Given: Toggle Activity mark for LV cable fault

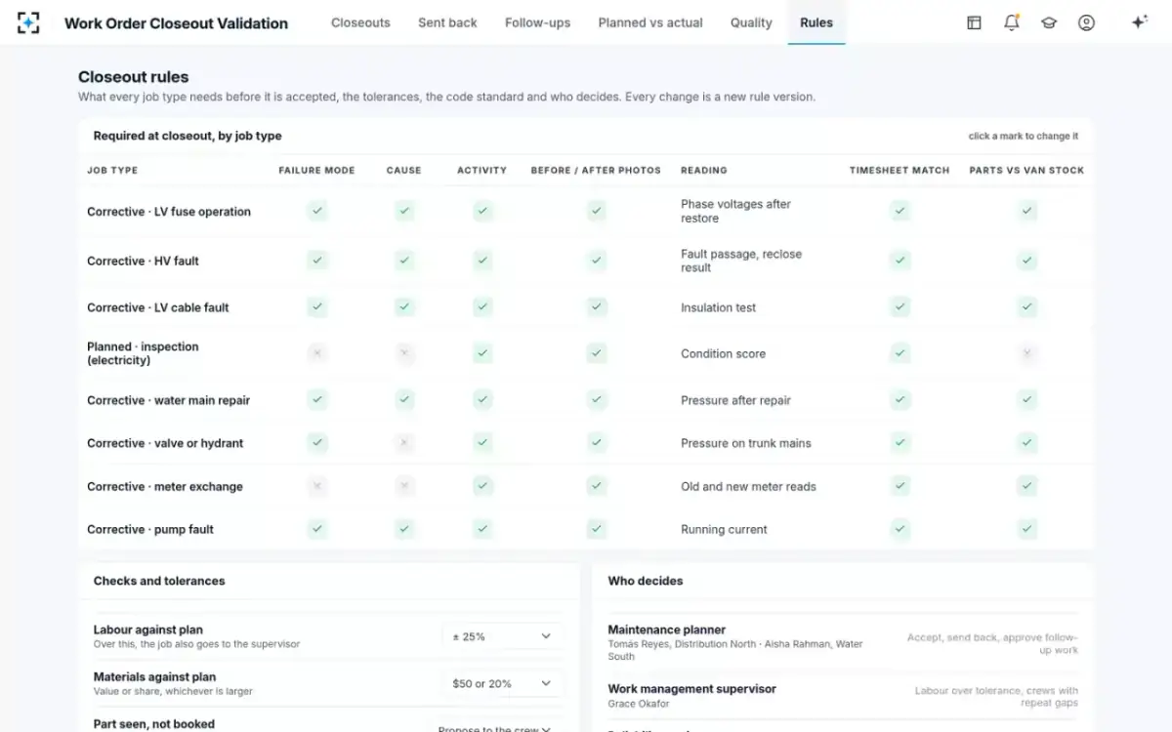Looking at the screenshot, I should click(x=482, y=307).
